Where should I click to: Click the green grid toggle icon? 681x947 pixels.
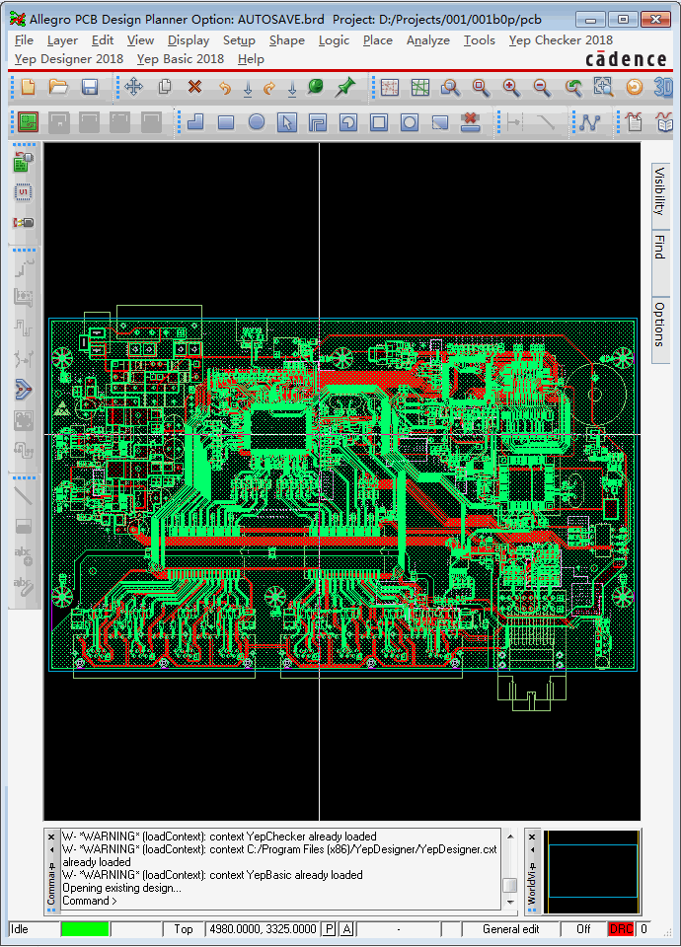tap(420, 88)
